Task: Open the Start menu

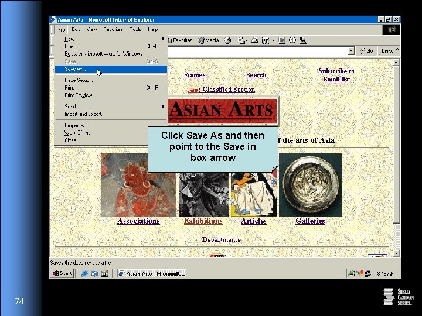Action: 62,273
